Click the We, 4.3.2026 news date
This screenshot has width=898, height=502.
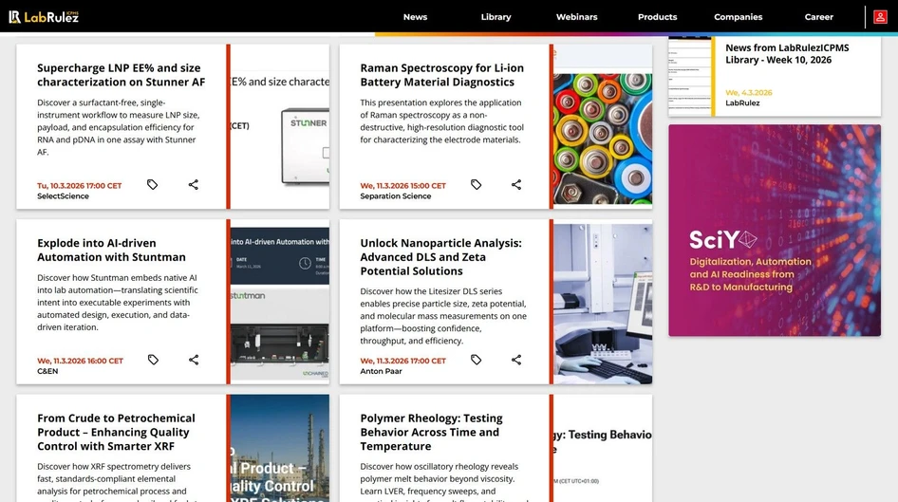coord(749,92)
